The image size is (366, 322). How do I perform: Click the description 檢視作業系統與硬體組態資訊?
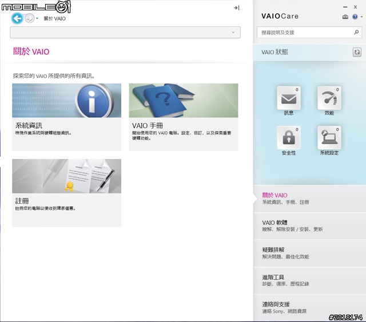[x=43, y=133]
